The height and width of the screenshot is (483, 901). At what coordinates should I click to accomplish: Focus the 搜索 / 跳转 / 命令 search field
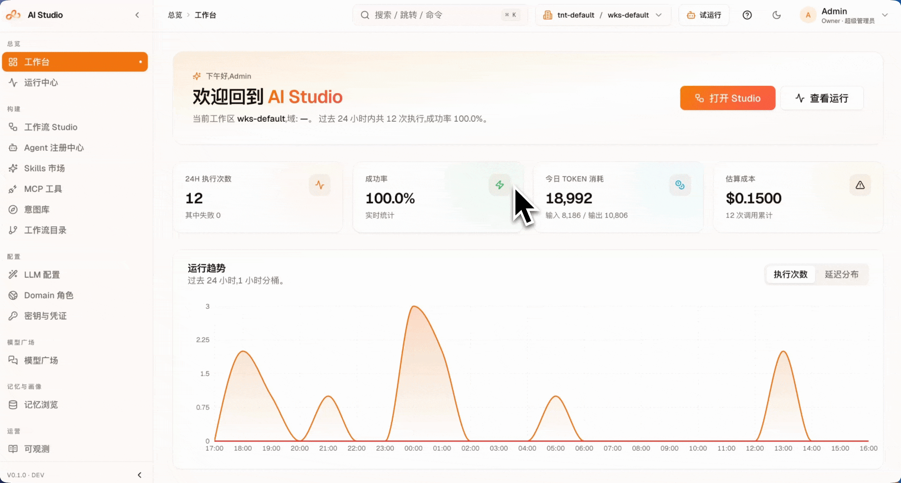pyautogui.click(x=440, y=15)
